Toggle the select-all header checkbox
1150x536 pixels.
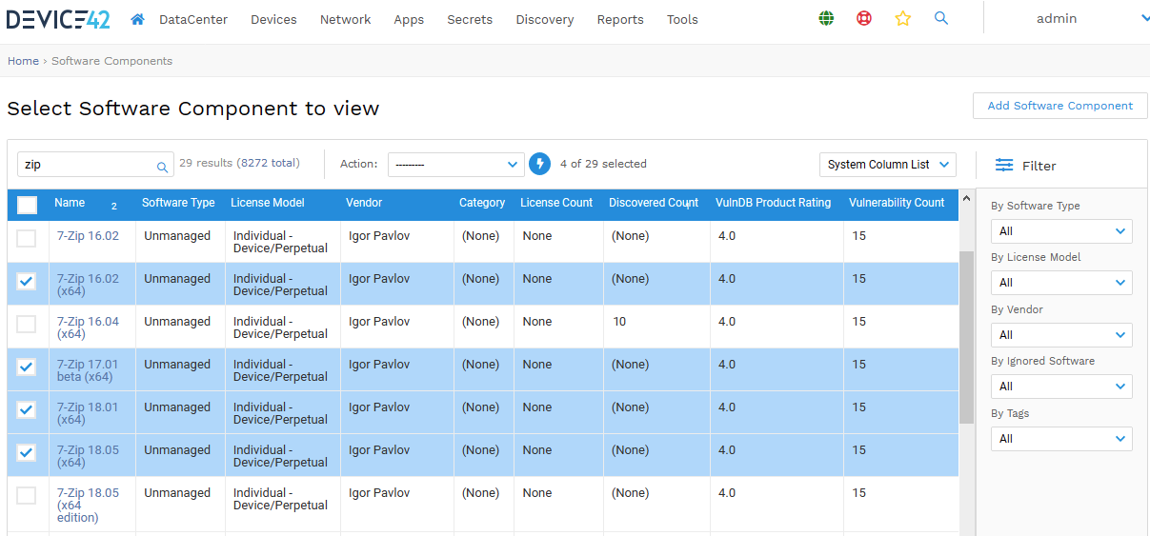click(27, 205)
